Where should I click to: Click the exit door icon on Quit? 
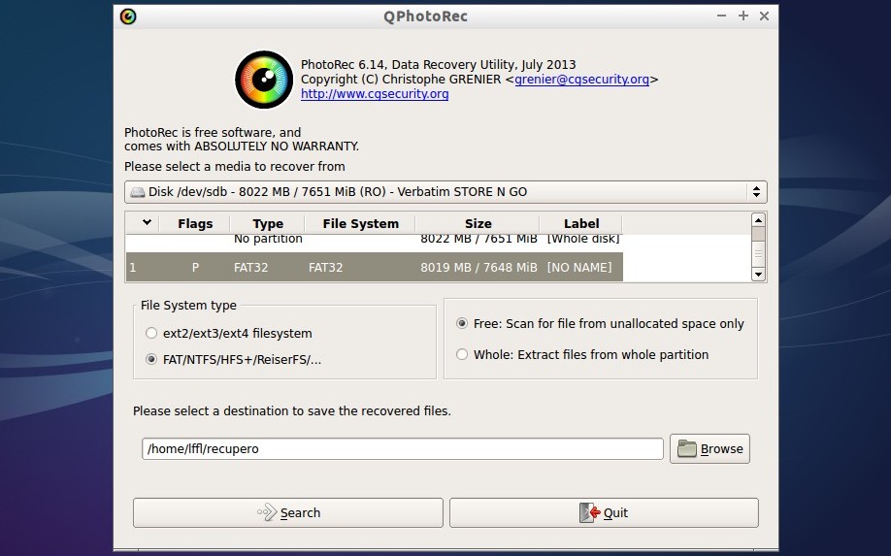(x=590, y=513)
